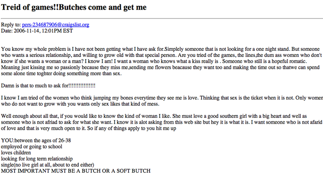Open the pers-234687906@craigslist.org reply link
323x175 pixels.
[x=56, y=25]
